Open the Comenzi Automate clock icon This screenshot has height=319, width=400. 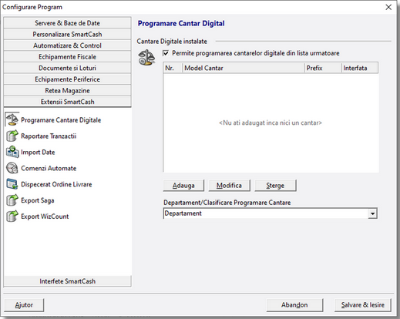click(12, 168)
